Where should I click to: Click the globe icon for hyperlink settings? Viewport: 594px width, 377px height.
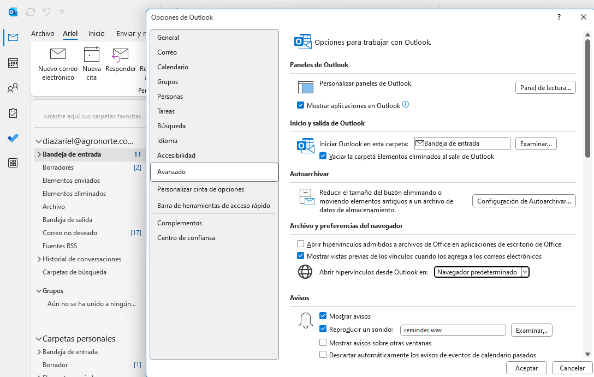305,272
